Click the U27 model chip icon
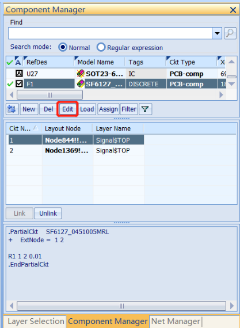240x328 pixels. pyautogui.click(x=81, y=74)
